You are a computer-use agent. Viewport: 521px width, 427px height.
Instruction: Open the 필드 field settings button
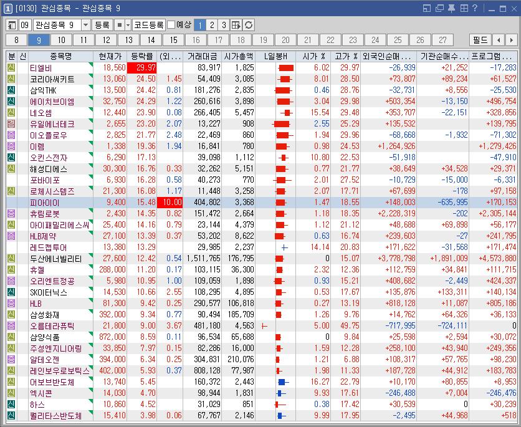tap(480, 41)
